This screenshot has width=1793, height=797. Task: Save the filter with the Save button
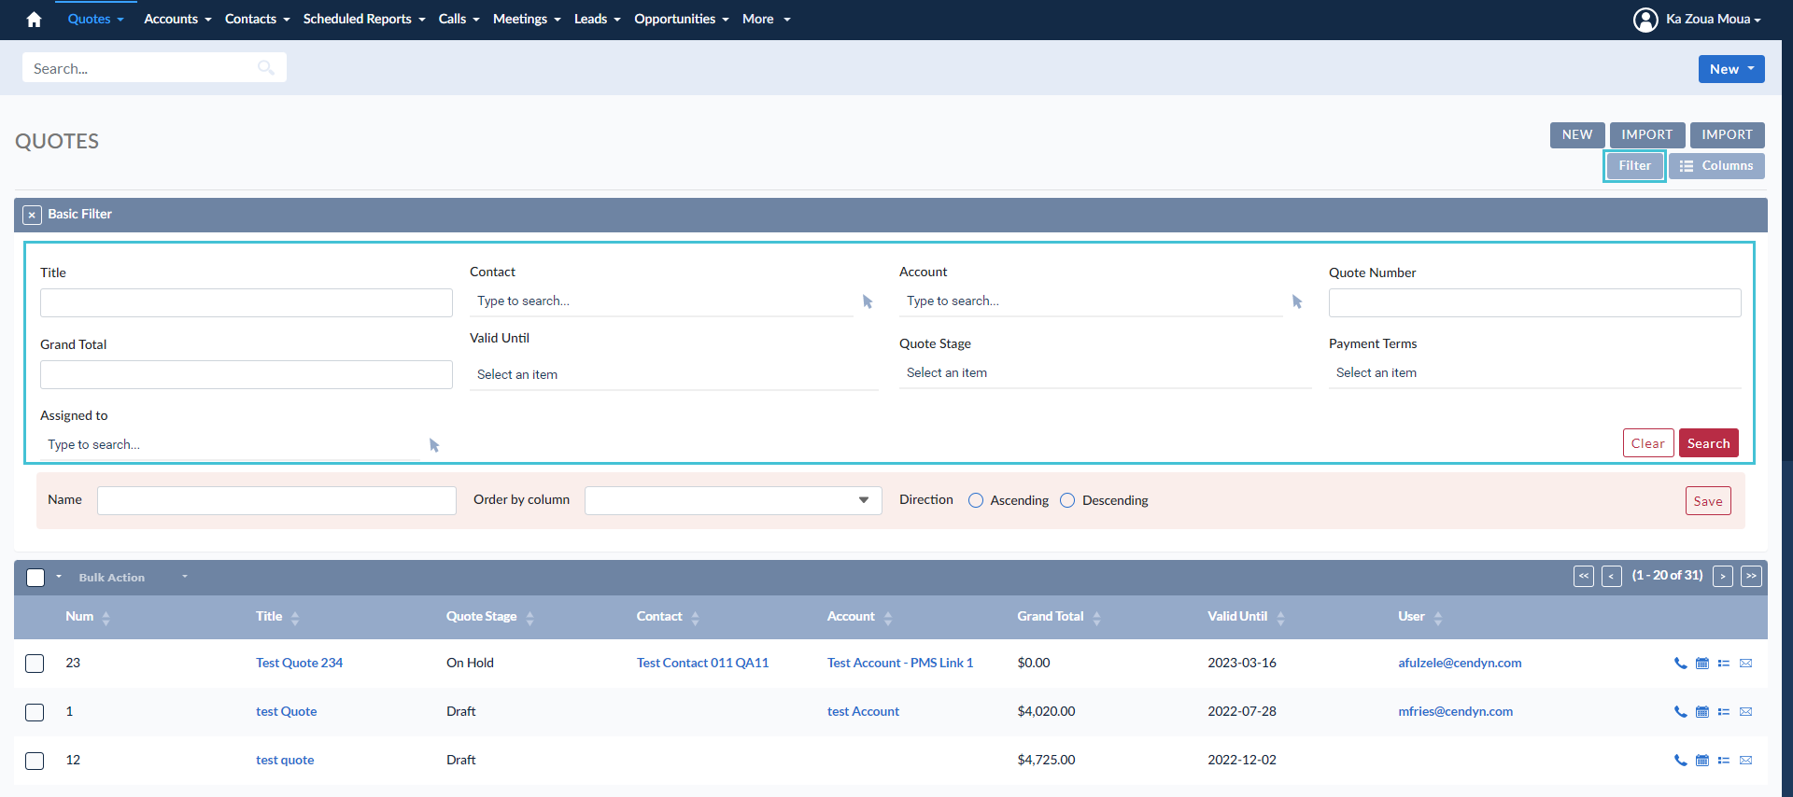point(1708,501)
